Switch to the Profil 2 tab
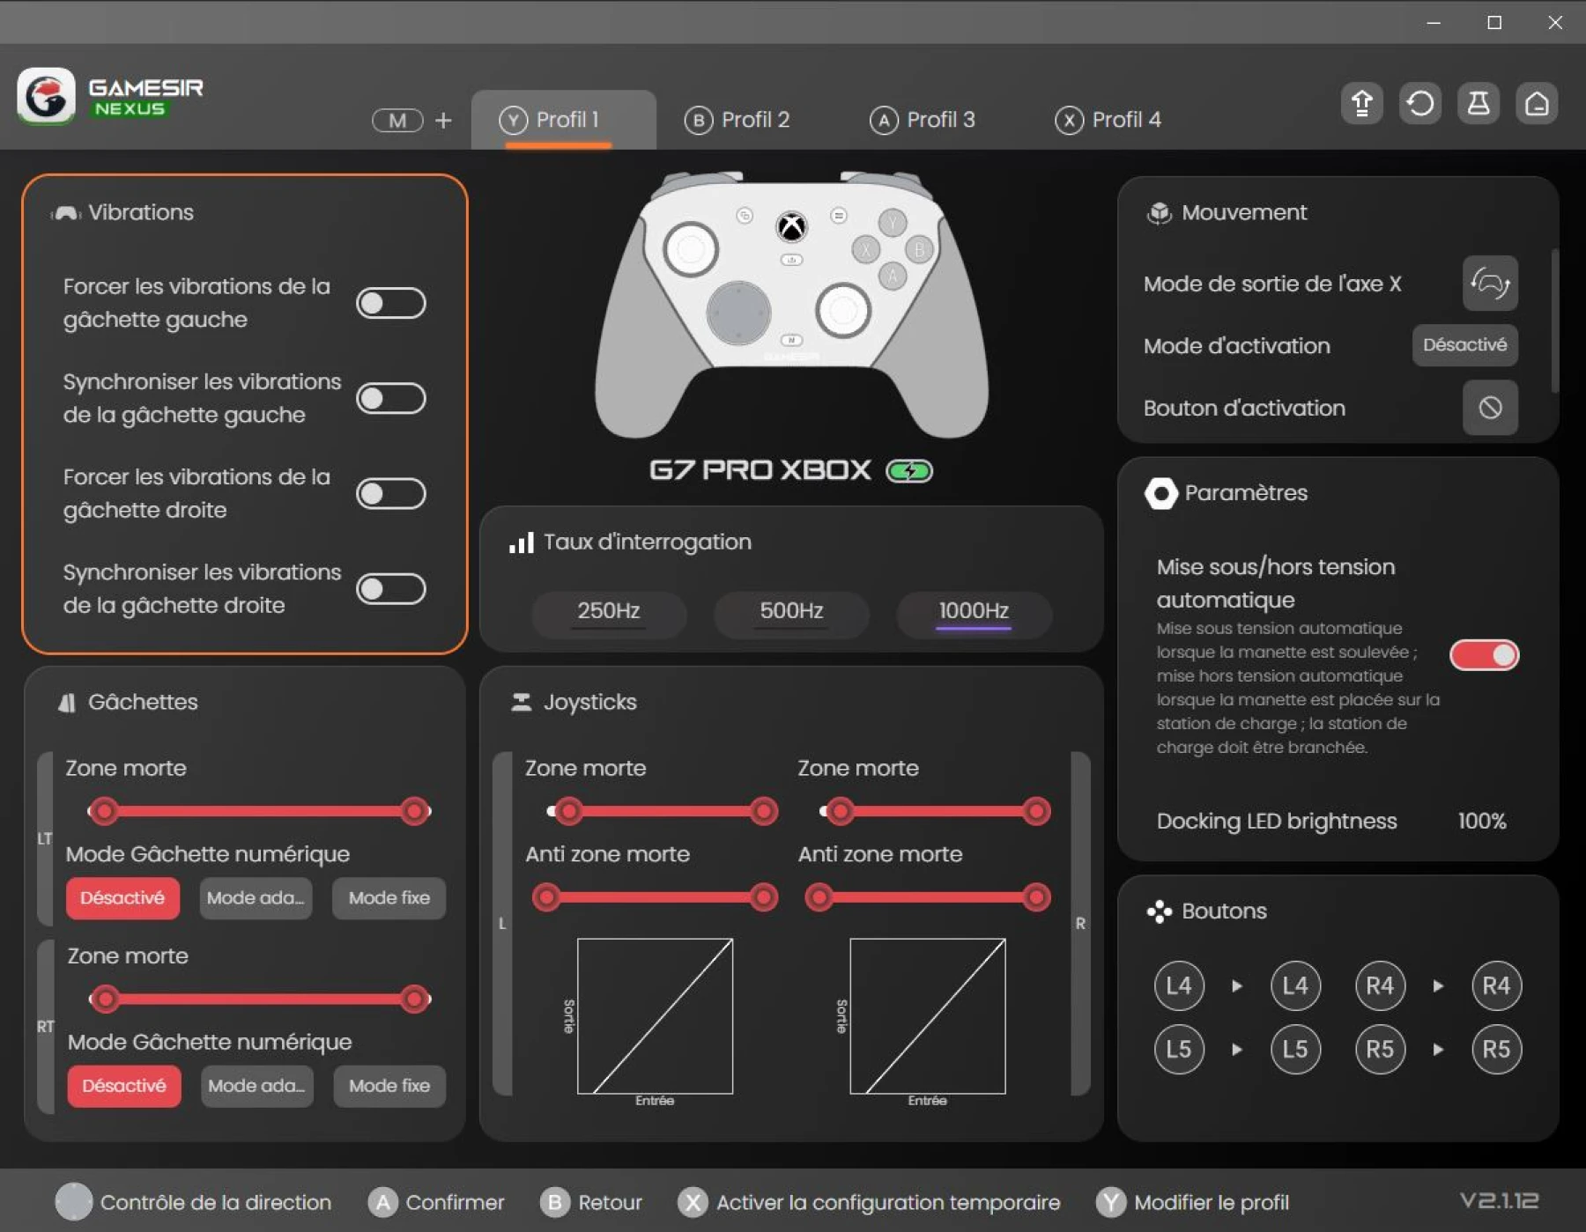 (738, 120)
